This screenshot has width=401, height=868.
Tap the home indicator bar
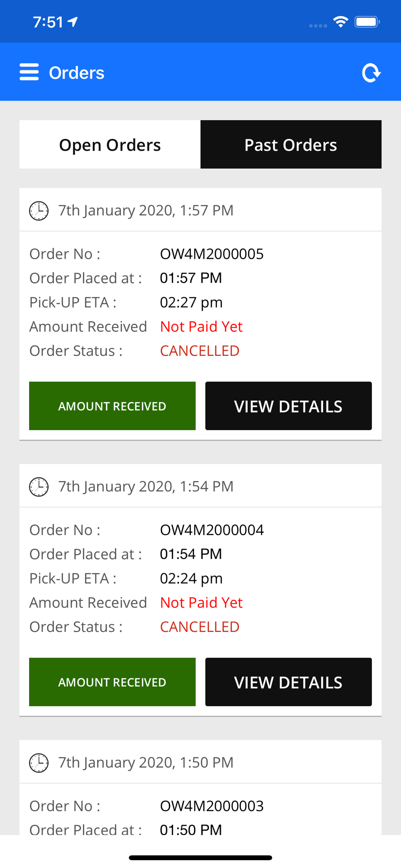(x=200, y=858)
